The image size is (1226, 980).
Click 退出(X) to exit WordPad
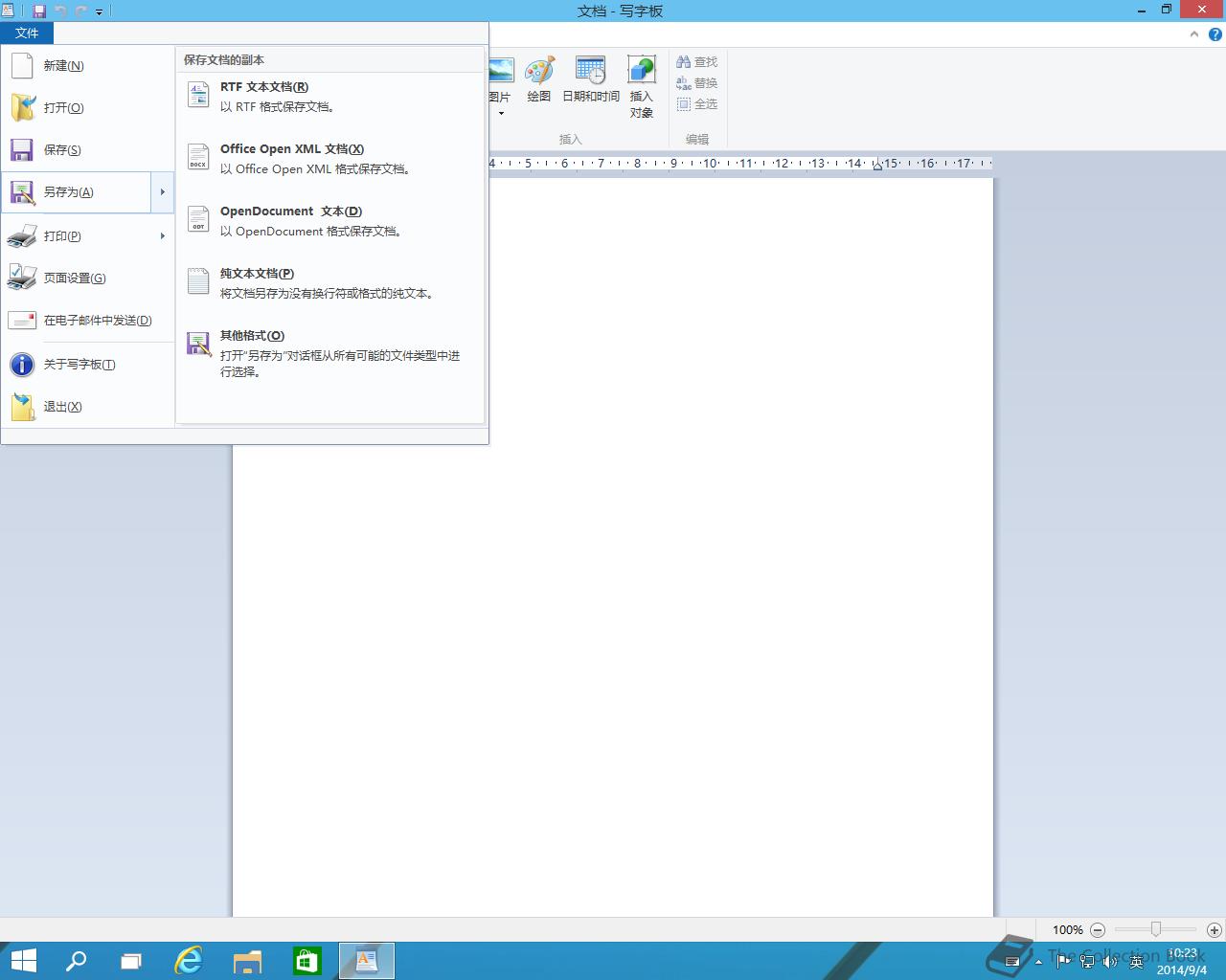[x=88, y=407]
